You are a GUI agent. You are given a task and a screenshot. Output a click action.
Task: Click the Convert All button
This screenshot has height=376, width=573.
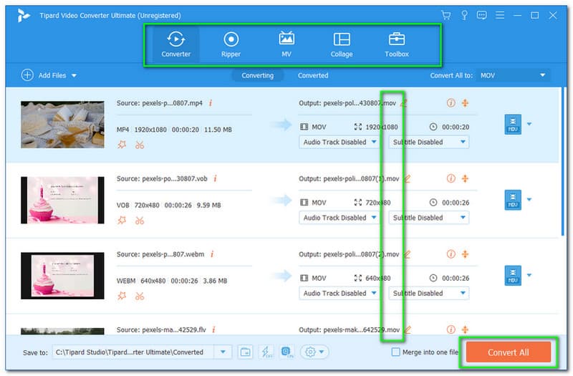[509, 352]
